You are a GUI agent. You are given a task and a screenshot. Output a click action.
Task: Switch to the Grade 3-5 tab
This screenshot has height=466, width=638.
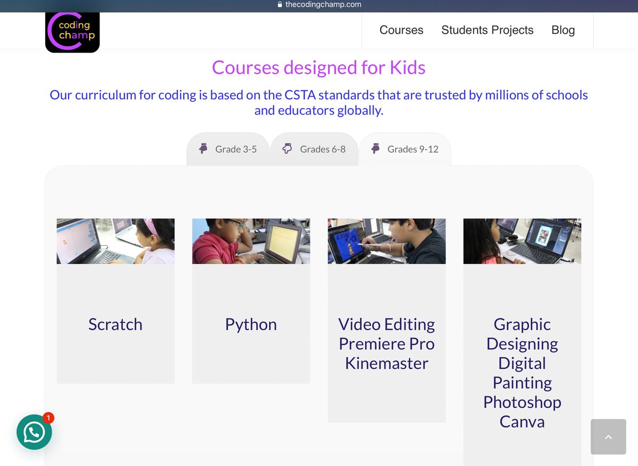click(228, 149)
